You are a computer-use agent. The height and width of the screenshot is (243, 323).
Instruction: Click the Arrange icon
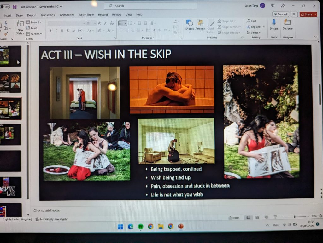[x=200, y=23]
